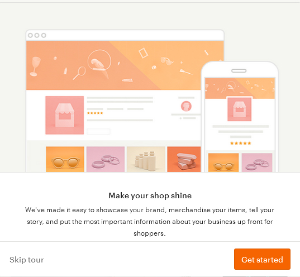This screenshot has height=277, width=300.
Task: Click the coral stacked soaps product thumbnail
Action: 184,159
